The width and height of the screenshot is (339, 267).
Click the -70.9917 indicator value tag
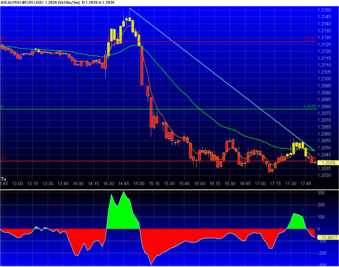pyautogui.click(x=328, y=237)
